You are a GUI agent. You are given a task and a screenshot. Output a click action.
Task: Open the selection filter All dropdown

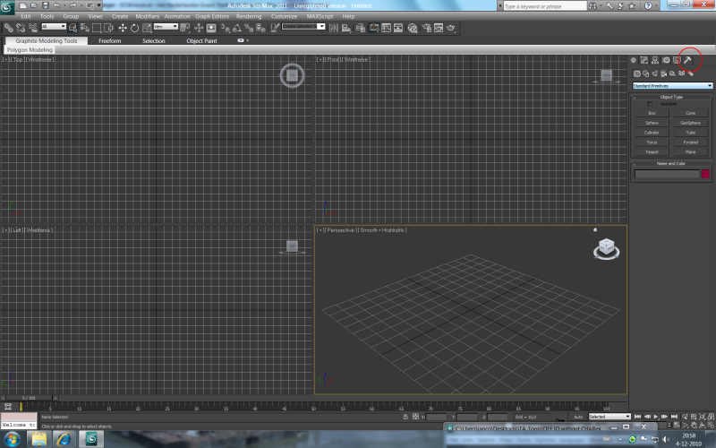[54, 27]
